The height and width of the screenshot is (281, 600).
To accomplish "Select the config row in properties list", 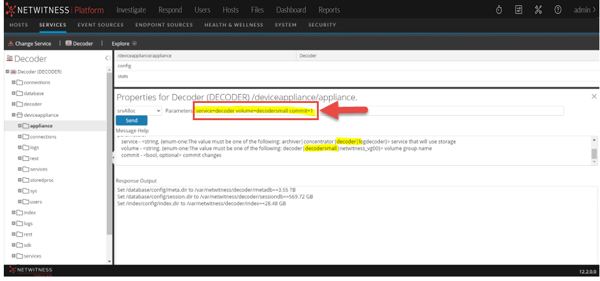I will (124, 65).
